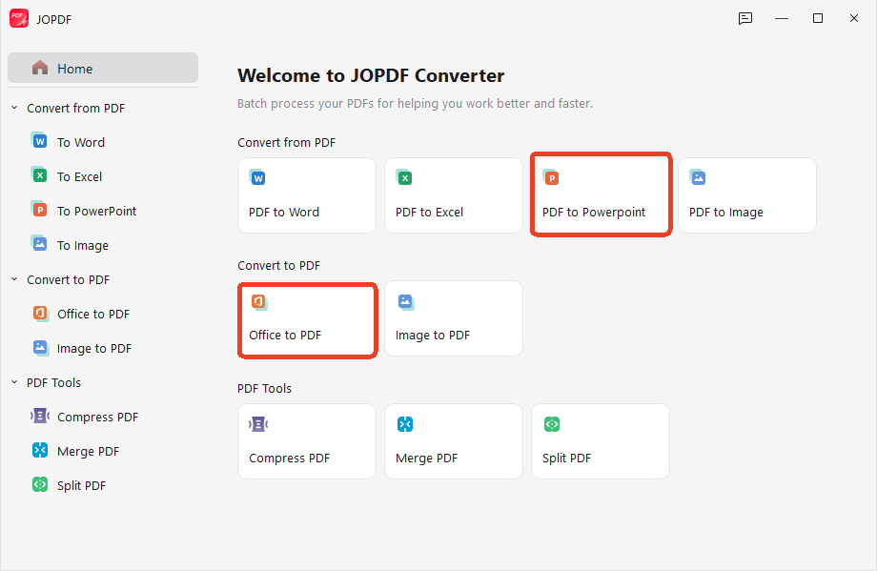877x571 pixels.
Task: Minimize the JOPDF window
Action: tap(782, 18)
